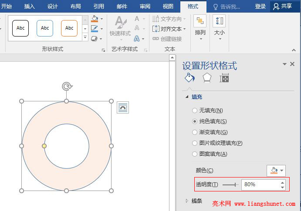Open shape outline dropdown arrow
The image size is (301, 211).
coord(102,29)
